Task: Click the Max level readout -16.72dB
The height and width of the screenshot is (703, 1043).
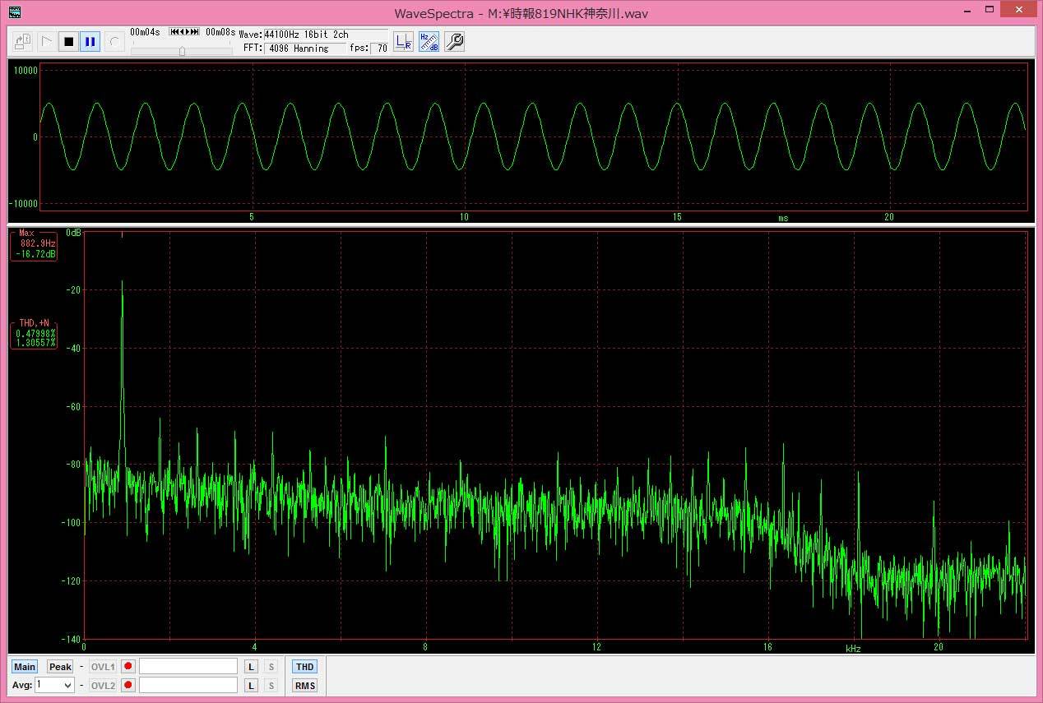Action: point(36,254)
